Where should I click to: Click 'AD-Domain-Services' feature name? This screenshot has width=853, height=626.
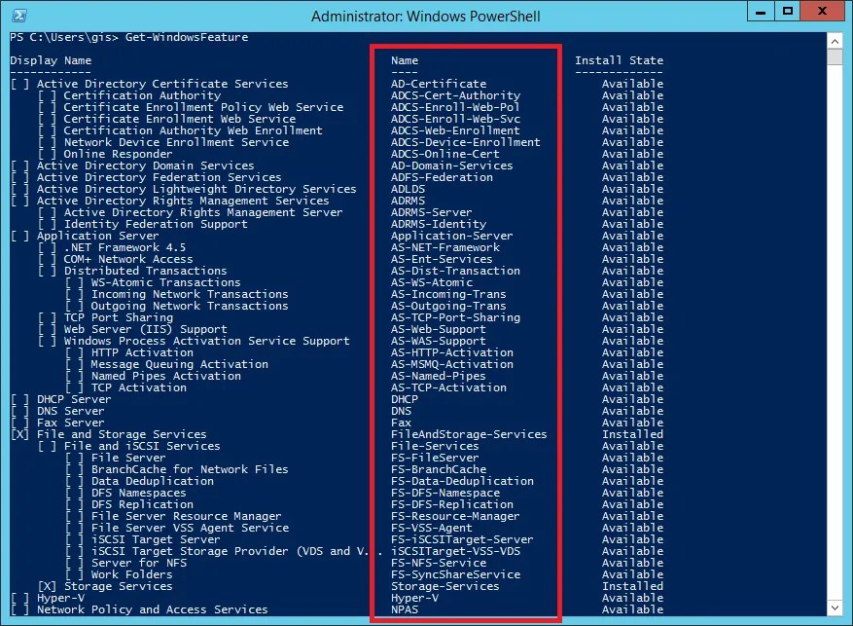(x=451, y=166)
